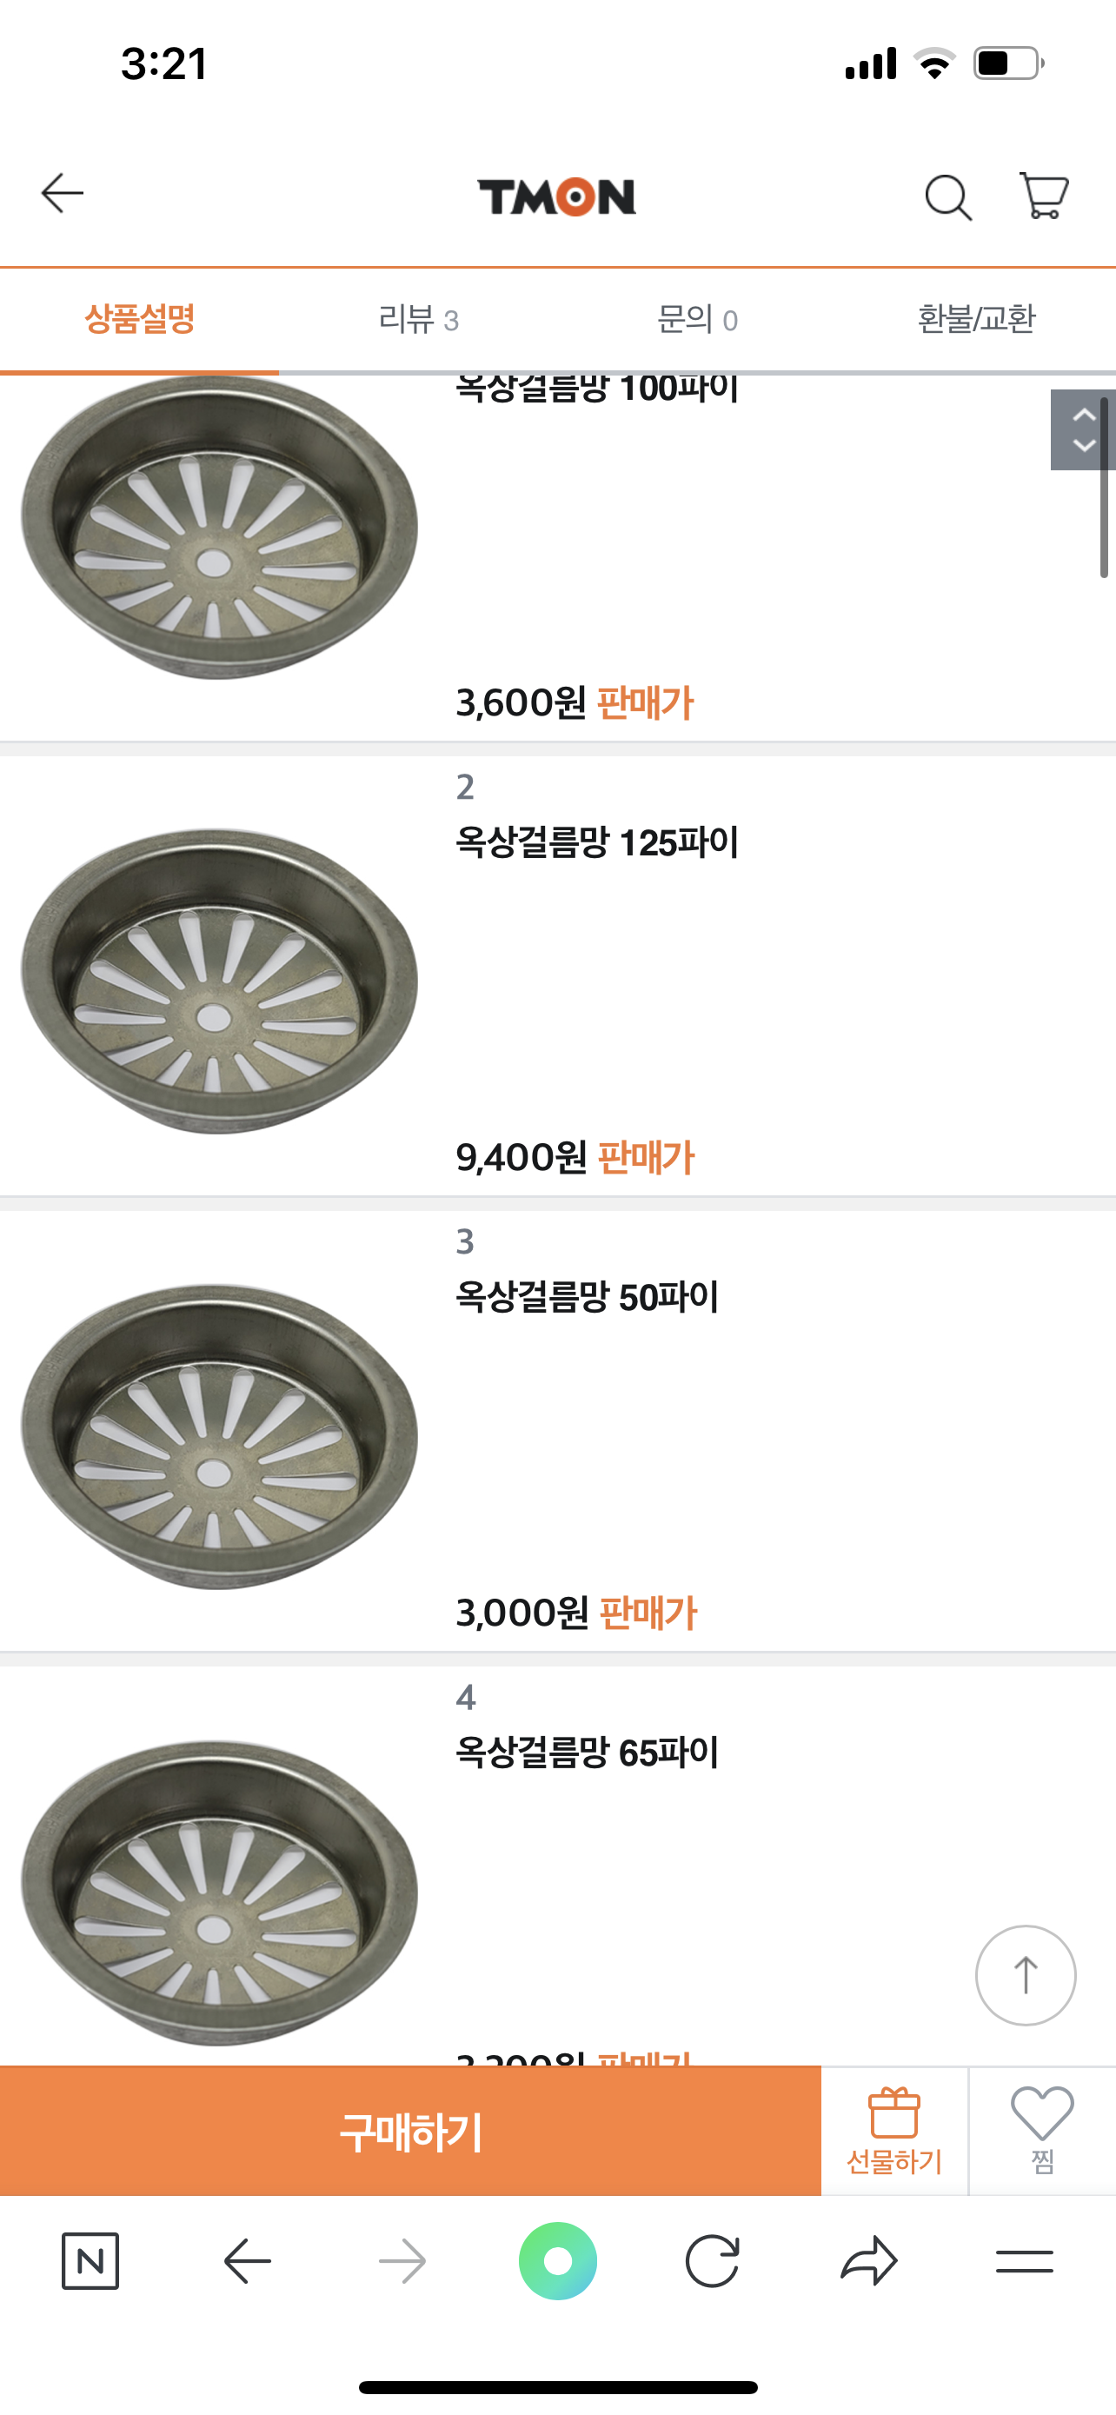Go back using browser back arrow
Screen dimensions: 1116x2415
pos(248,2261)
